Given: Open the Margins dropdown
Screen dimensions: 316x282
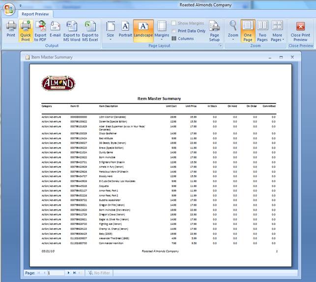Looking at the screenshot, I should point(162,31).
